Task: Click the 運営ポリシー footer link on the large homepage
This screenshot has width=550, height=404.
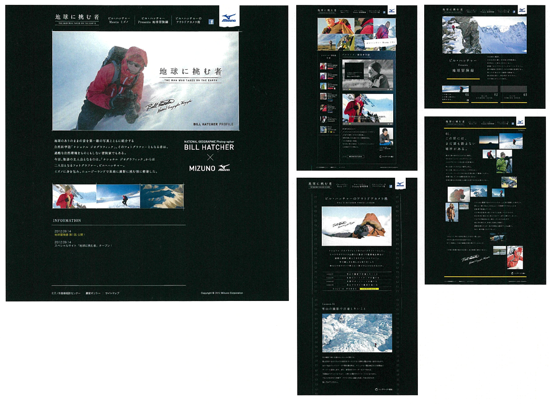Action: coord(93,293)
